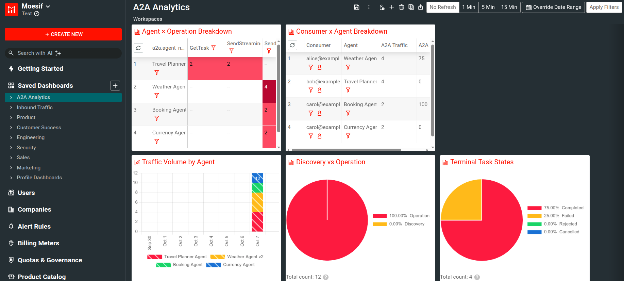This screenshot has height=281, width=624.
Task: Toggle Booking Agent legend series
Action: coord(179,265)
